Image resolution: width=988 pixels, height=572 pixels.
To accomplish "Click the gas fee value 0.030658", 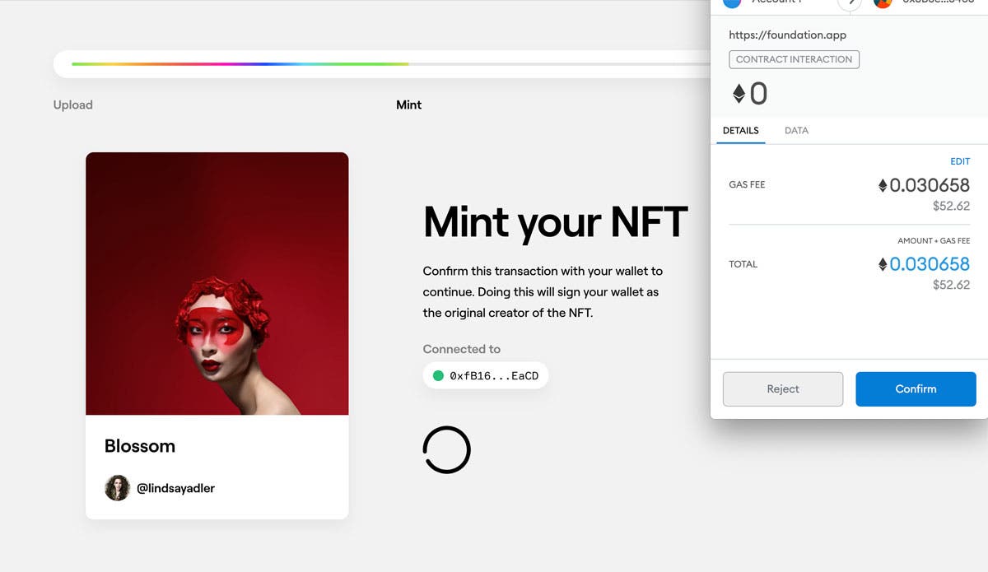I will coord(930,185).
